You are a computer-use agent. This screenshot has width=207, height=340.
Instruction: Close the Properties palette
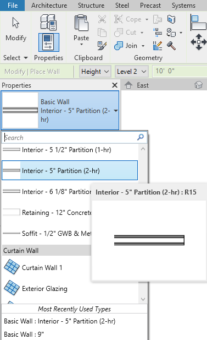click(115, 85)
